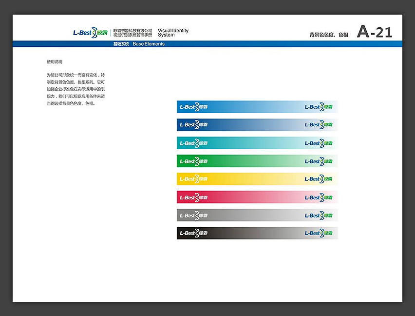The image size is (415, 316).
Task: Pick the middle of the black gradient bar
Action: [x=257, y=233]
